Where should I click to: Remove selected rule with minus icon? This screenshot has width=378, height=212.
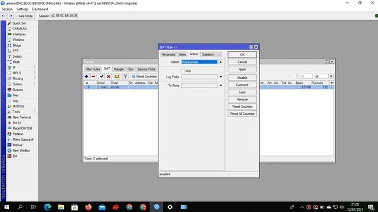[x=93, y=77]
